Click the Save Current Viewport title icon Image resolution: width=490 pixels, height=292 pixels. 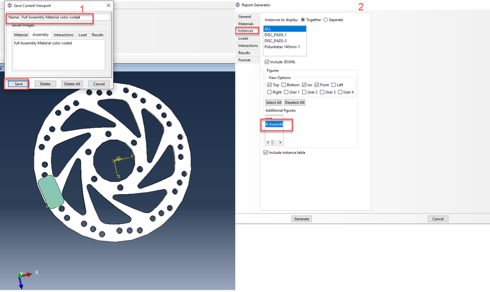tap(6, 6)
